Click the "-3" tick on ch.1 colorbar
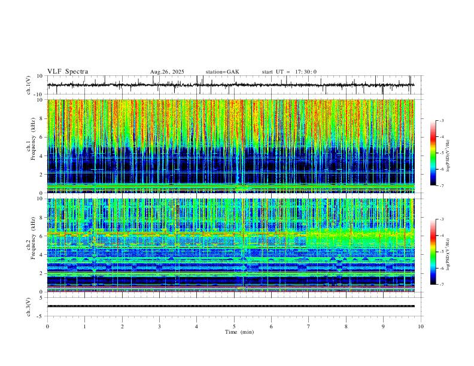This screenshot has width=474, height=366. pos(442,120)
